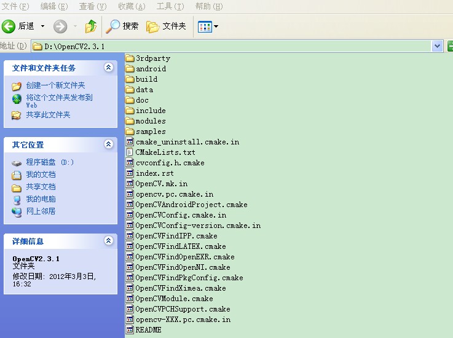Screen dimensions: 453x338
Task: Open the Search (搜索) pane
Action: (x=122, y=26)
